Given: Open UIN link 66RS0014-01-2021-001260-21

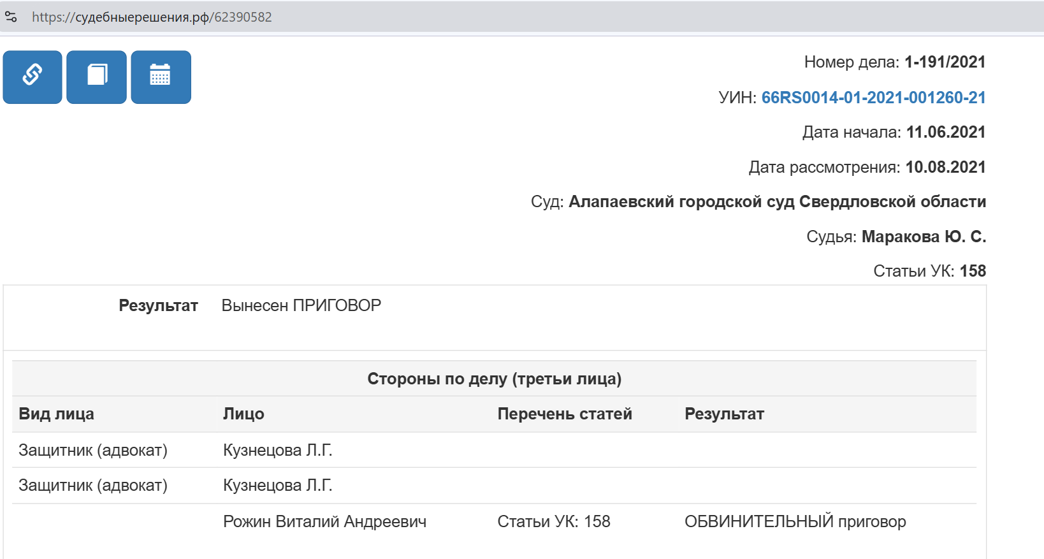Looking at the screenshot, I should tap(873, 98).
